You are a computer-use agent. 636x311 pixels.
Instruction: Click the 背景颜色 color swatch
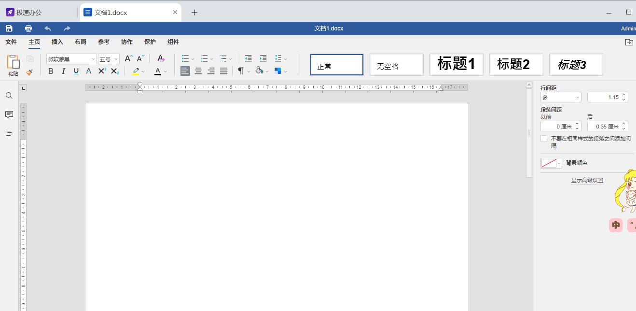(548, 163)
